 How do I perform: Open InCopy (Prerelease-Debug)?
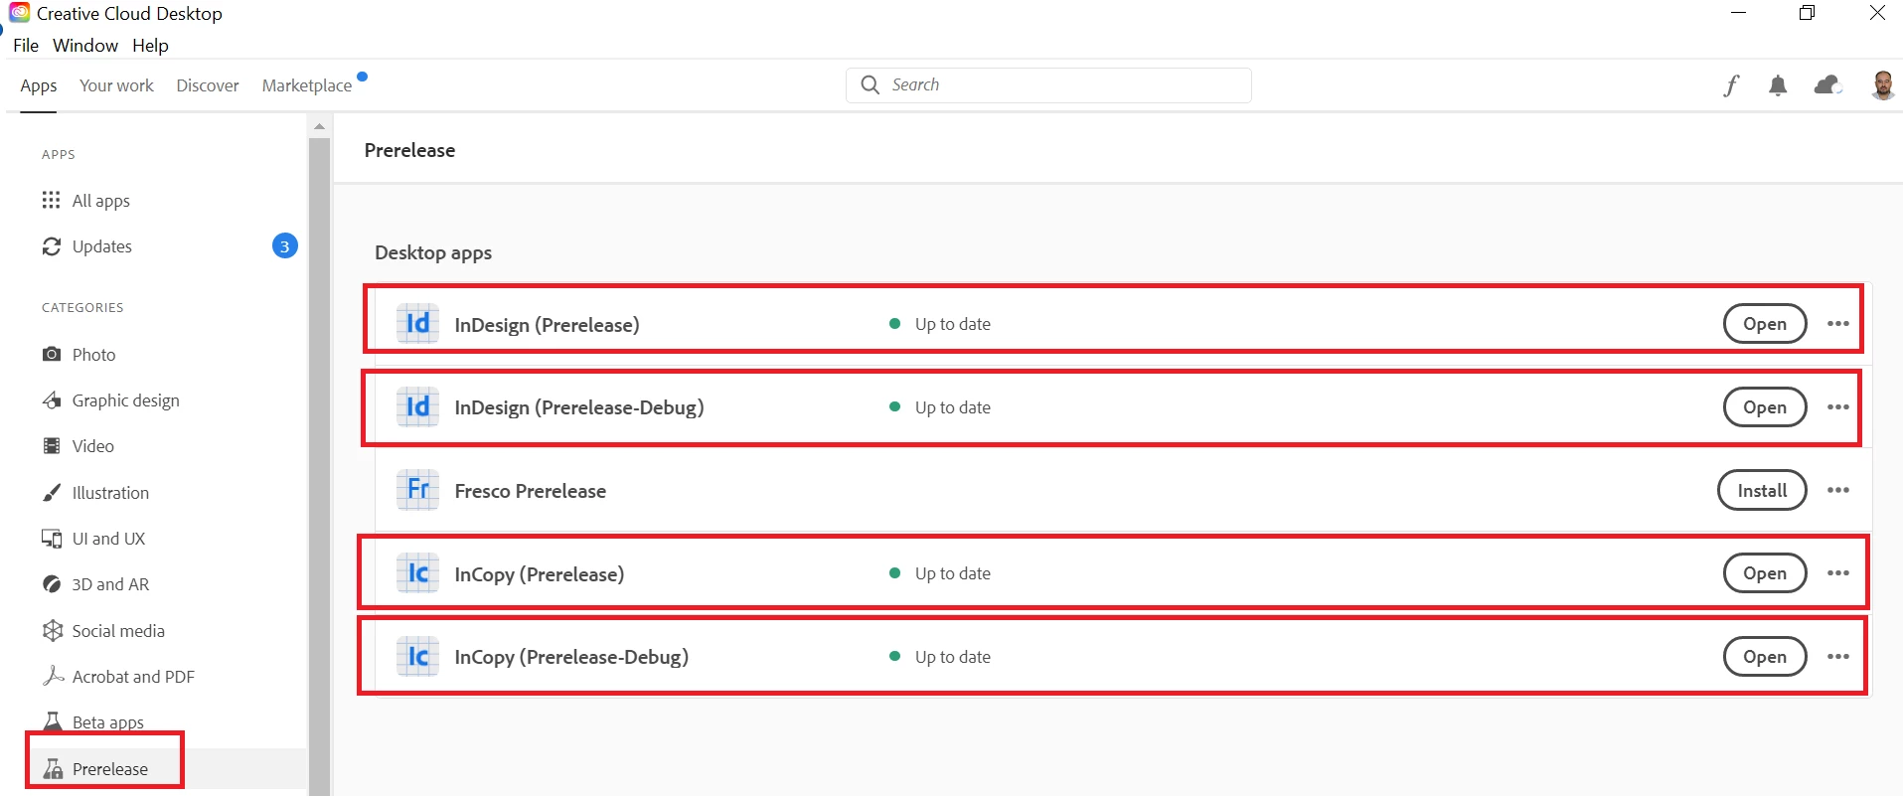click(1764, 657)
